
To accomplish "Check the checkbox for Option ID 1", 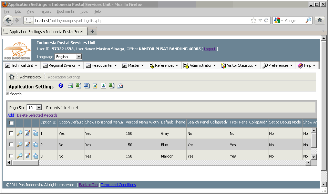I will click(x=11, y=133).
